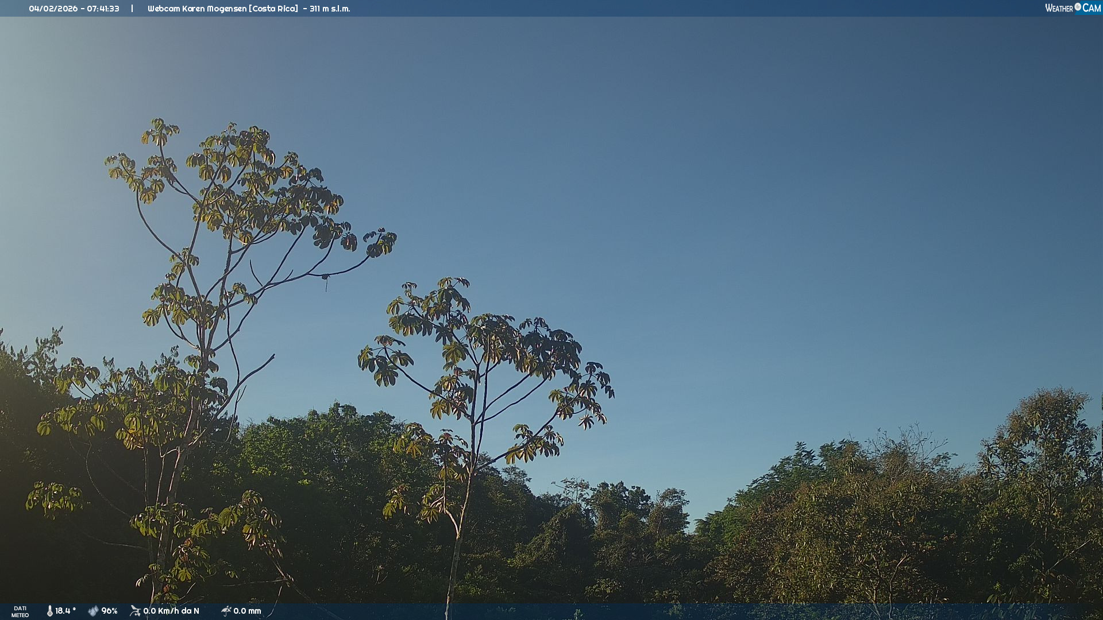Image resolution: width=1103 pixels, height=620 pixels.
Task: Click the vertical separator in header bar
Action: [x=132, y=9]
